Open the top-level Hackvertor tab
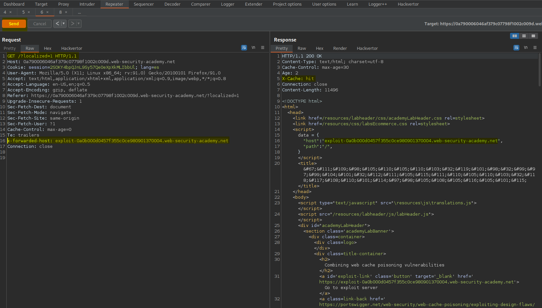This screenshot has width=542, height=308. click(408, 4)
